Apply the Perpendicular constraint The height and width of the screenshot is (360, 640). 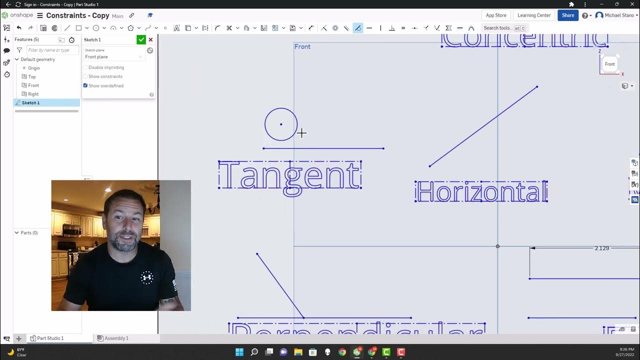392,28
